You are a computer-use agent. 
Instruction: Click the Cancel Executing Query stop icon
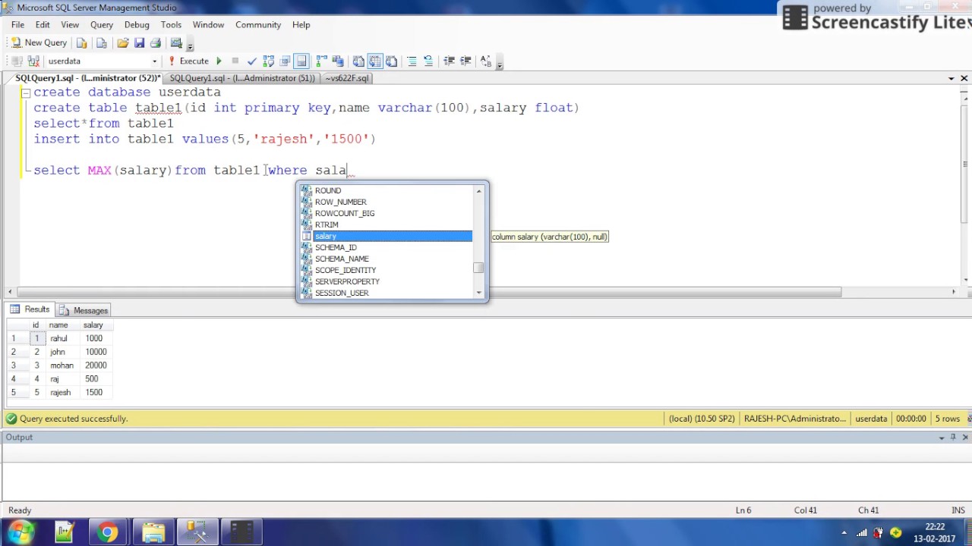click(235, 61)
